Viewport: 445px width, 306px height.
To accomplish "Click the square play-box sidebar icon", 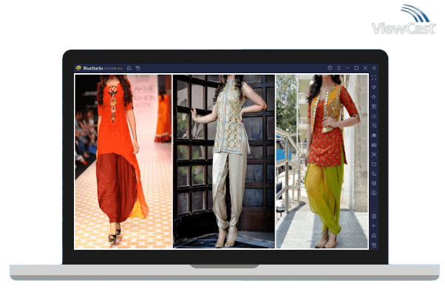I will coord(374,106).
